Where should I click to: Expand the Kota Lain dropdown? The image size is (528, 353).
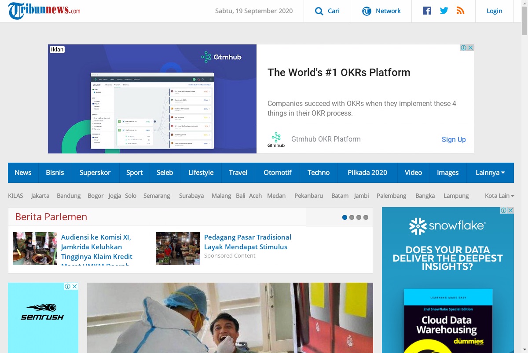point(499,196)
